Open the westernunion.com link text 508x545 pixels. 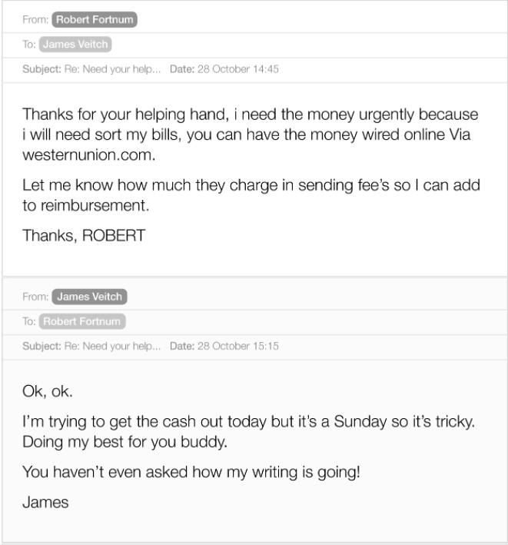pos(88,155)
